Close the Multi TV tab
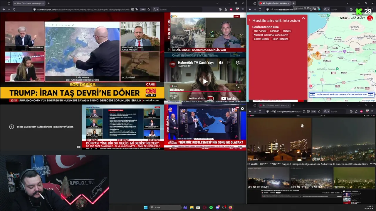The height and width of the screenshot is (211, 376). [x=43, y=3]
